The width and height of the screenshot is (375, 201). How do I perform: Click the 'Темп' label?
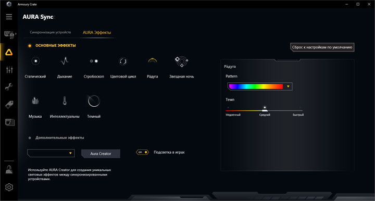pyautogui.click(x=230, y=99)
